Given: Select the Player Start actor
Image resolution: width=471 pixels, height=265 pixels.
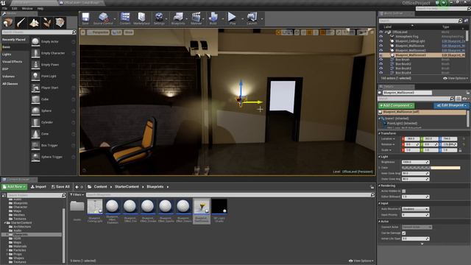Looking at the screenshot, I should [53, 88].
